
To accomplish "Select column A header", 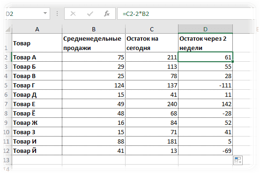I will [x=37, y=29].
